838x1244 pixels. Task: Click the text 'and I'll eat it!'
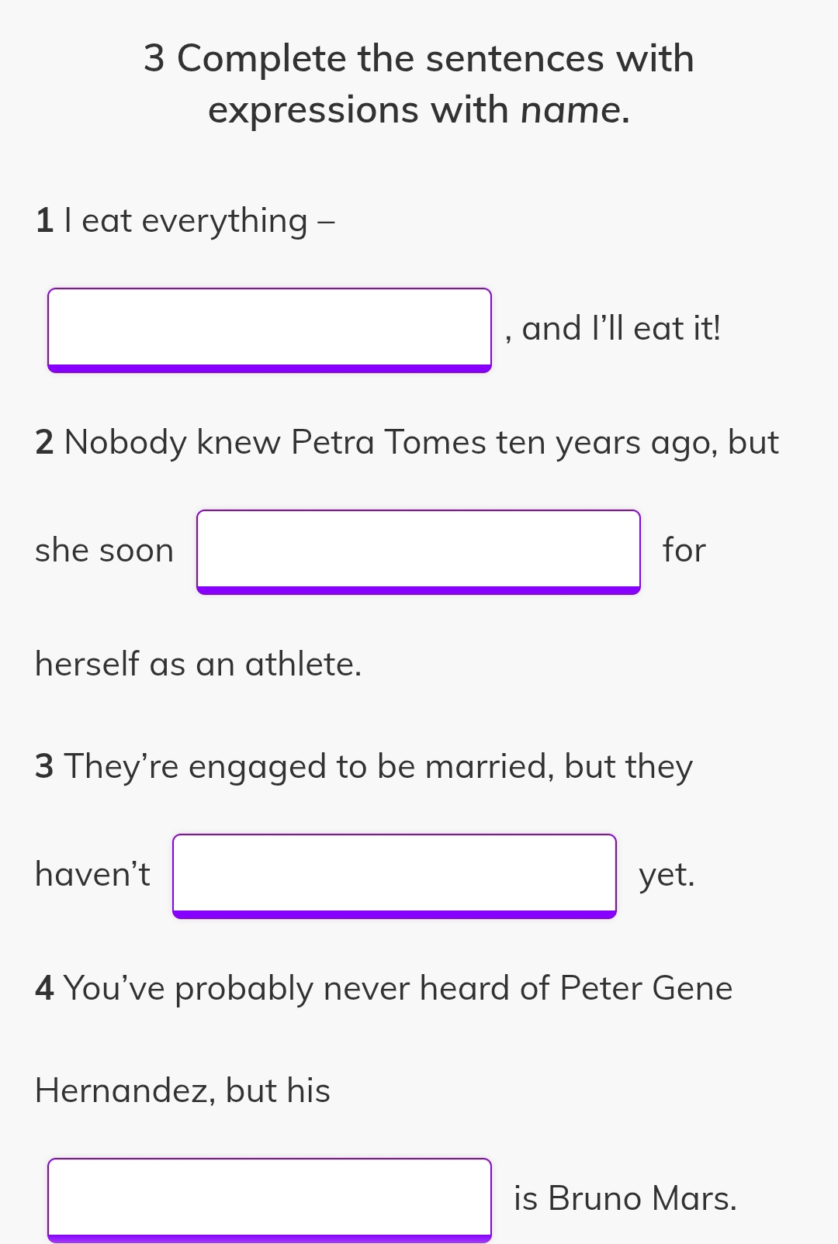point(617,328)
